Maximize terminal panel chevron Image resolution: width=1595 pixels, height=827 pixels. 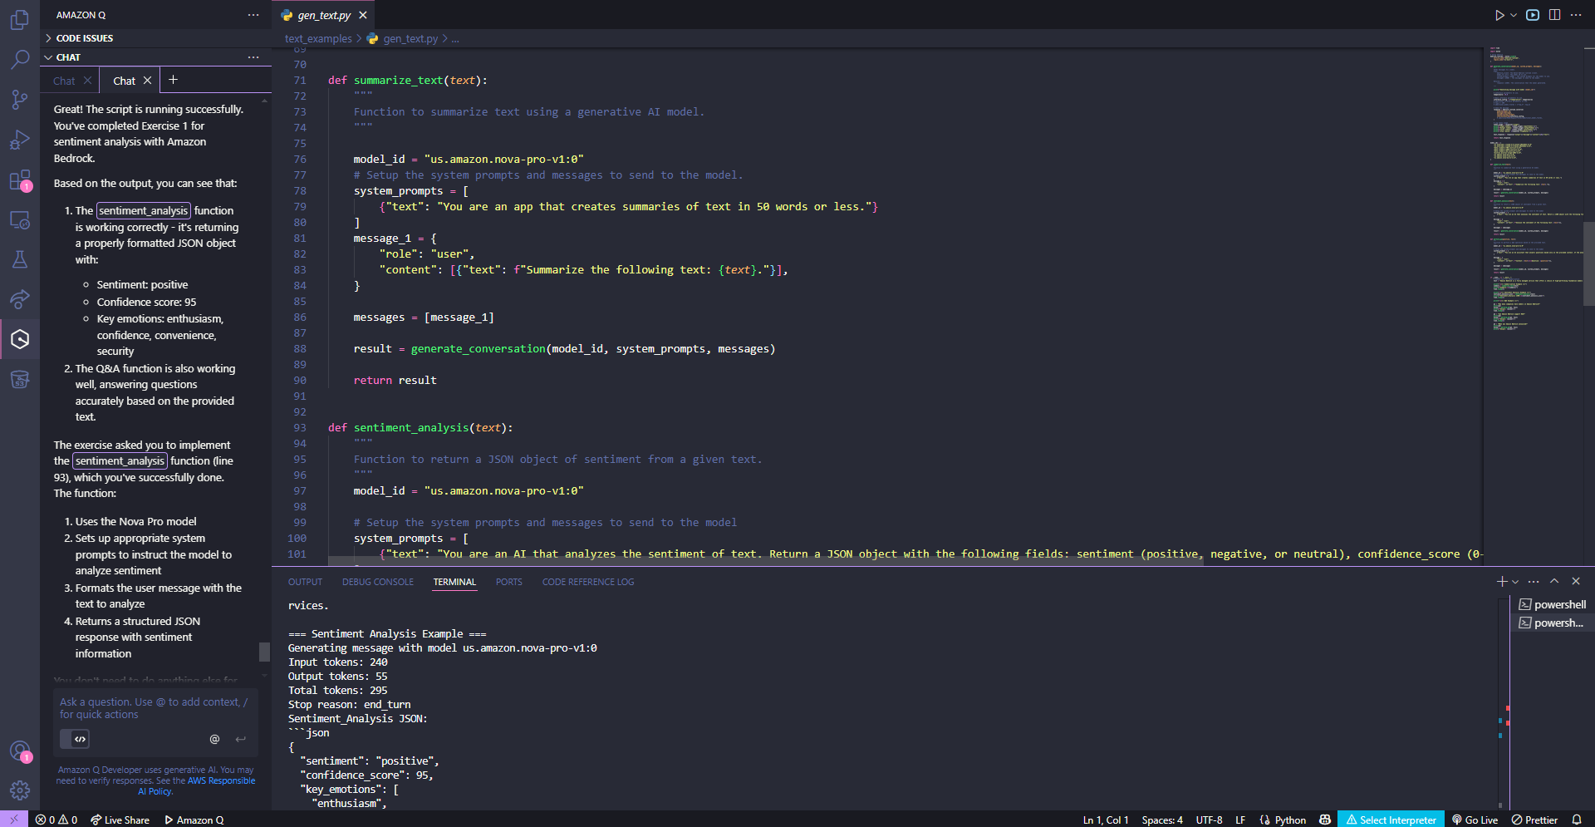point(1554,582)
